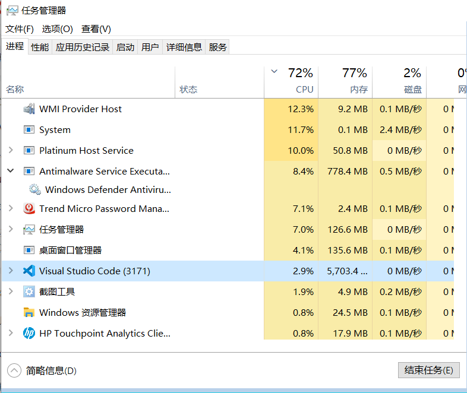
Task: Switch to the 启动 tab
Action: (125, 47)
